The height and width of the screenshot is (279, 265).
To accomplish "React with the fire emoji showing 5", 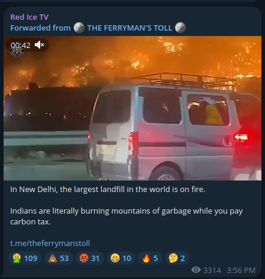I will [x=150, y=258].
